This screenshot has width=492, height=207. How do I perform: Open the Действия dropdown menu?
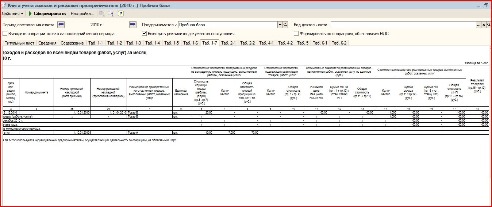coord(12,14)
